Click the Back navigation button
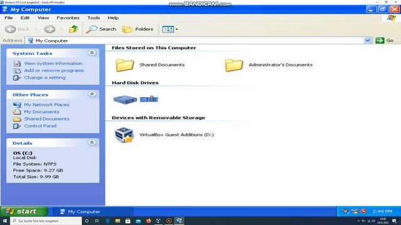Viewport: 401px width, 225px height. tap(17, 29)
